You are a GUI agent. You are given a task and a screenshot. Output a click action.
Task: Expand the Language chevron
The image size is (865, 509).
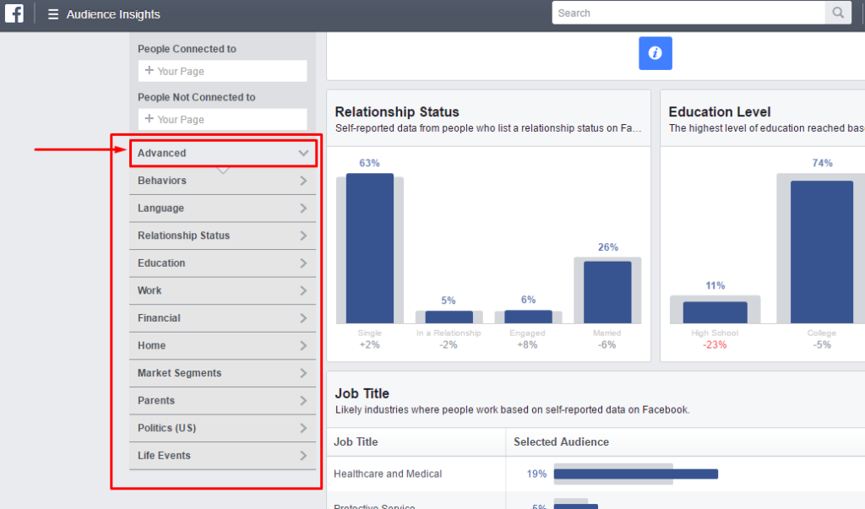click(x=303, y=208)
